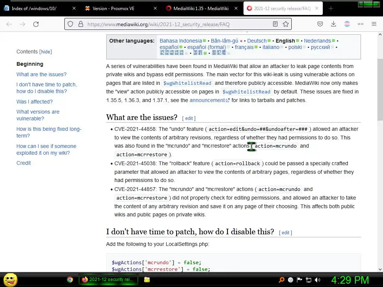Hide the Contents table
Viewport: 383px width, 287px height.
pyautogui.click(x=46, y=52)
